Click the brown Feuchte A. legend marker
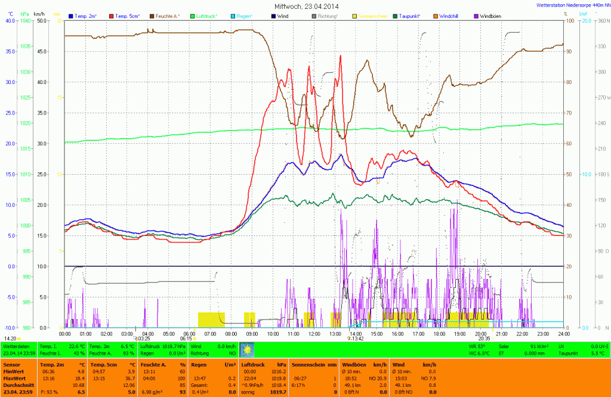611x397 pixels. (x=152, y=15)
